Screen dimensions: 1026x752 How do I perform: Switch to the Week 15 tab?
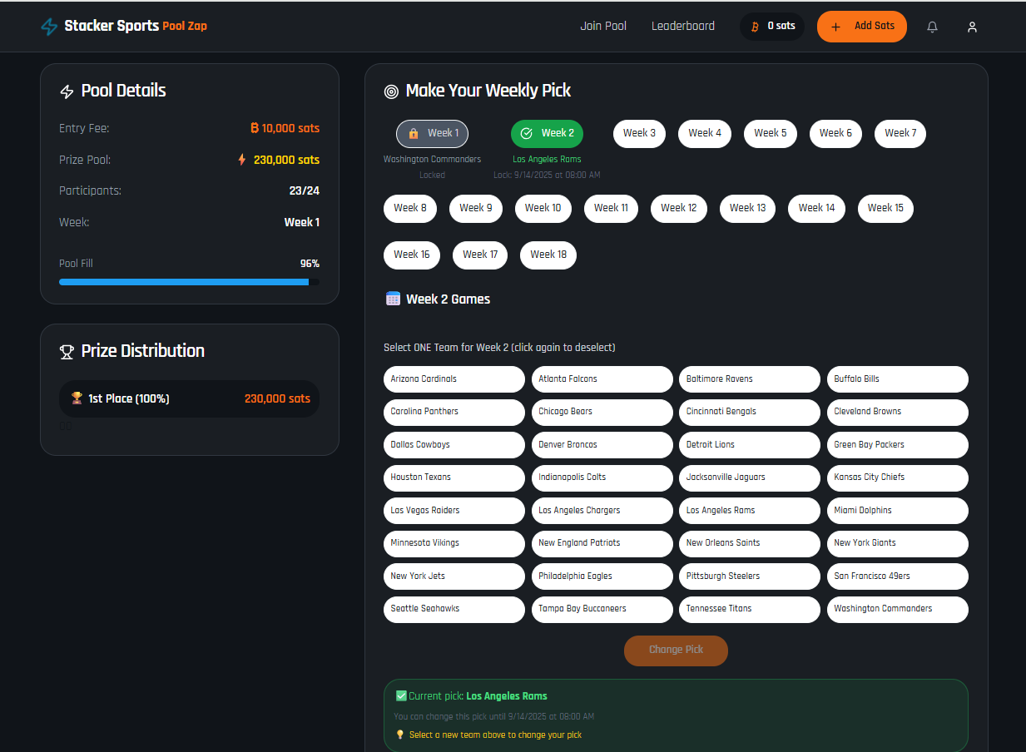[885, 208]
